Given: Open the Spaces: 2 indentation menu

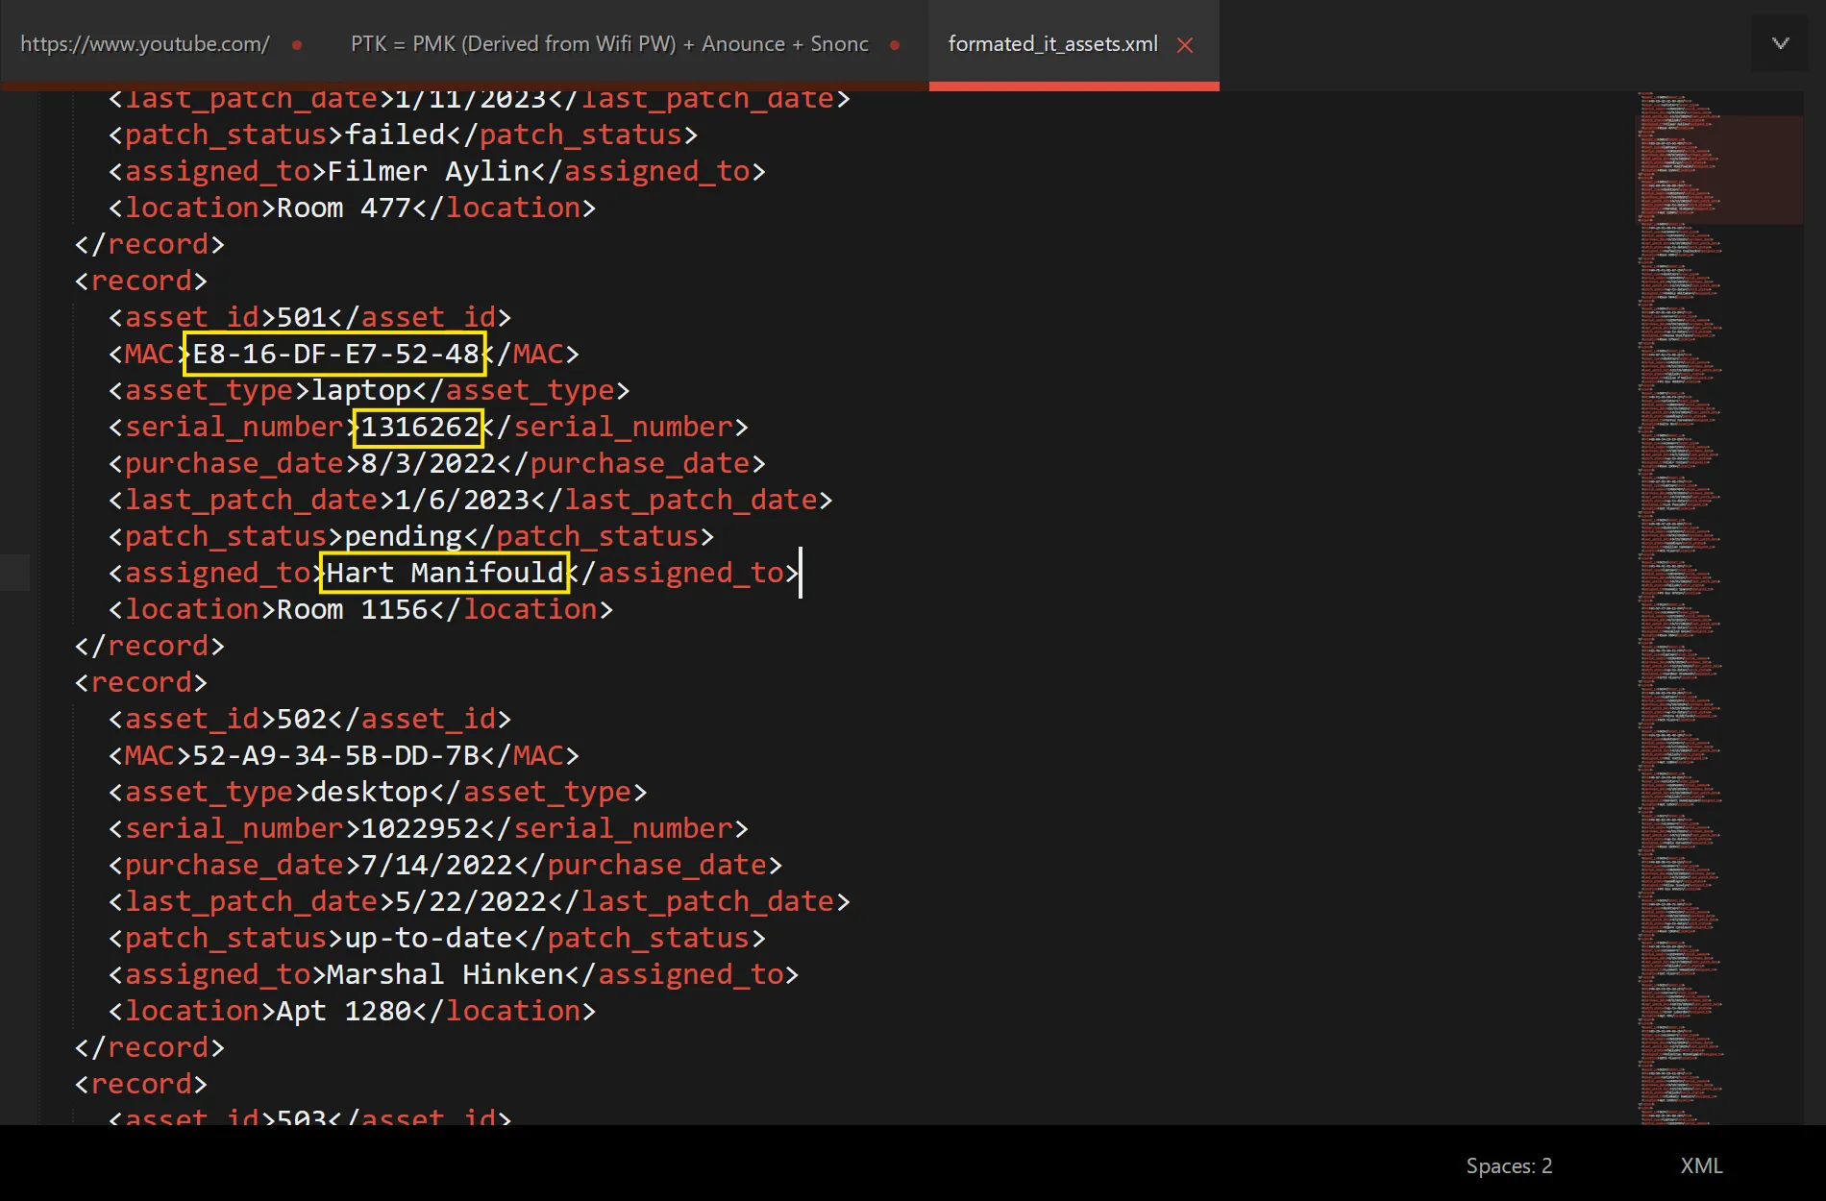Looking at the screenshot, I should point(1508,1165).
